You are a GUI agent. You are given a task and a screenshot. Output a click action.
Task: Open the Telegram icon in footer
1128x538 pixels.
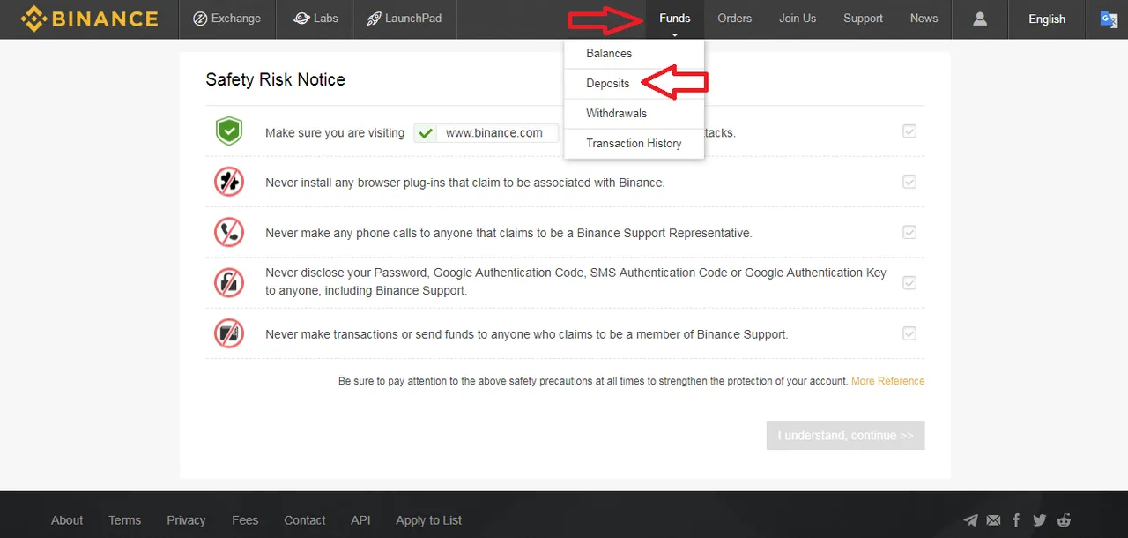tap(970, 520)
